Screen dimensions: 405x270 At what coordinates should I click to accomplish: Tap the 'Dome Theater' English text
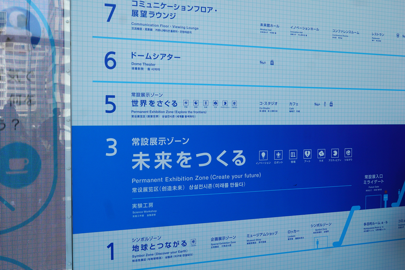coord(143,64)
